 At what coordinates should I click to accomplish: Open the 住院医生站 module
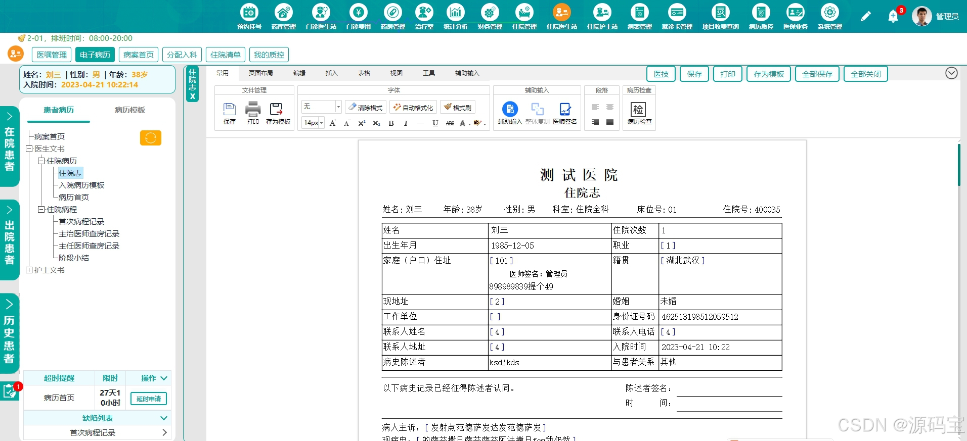click(x=561, y=17)
